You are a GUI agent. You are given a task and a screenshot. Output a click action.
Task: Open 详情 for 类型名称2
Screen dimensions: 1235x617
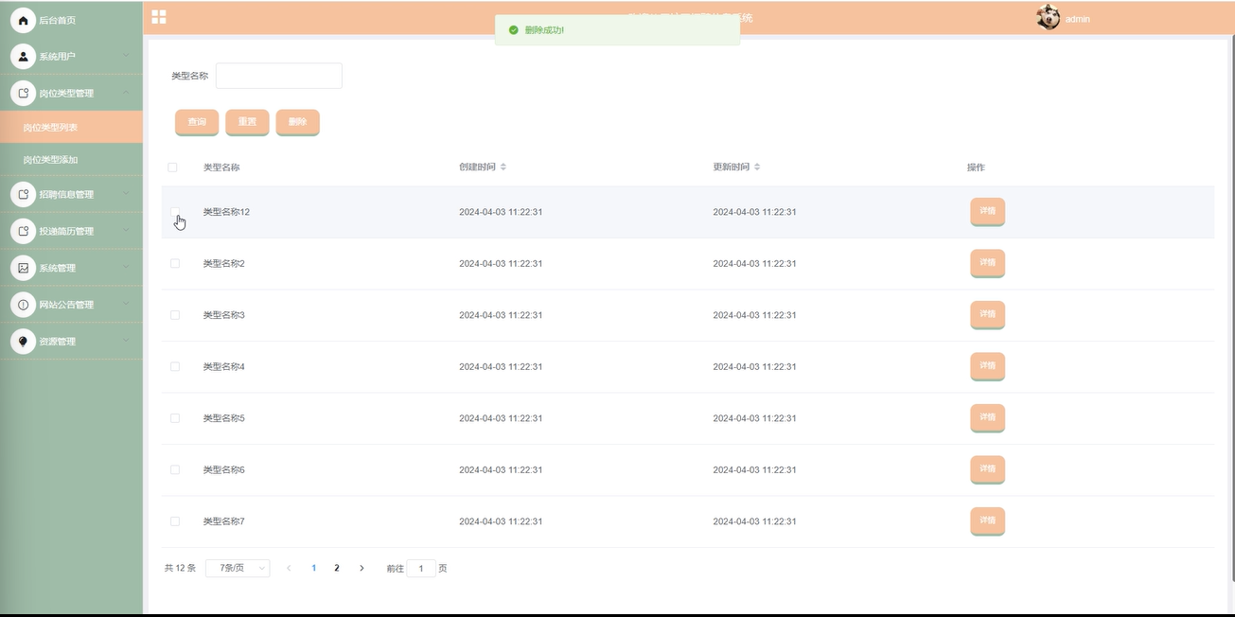coord(987,263)
